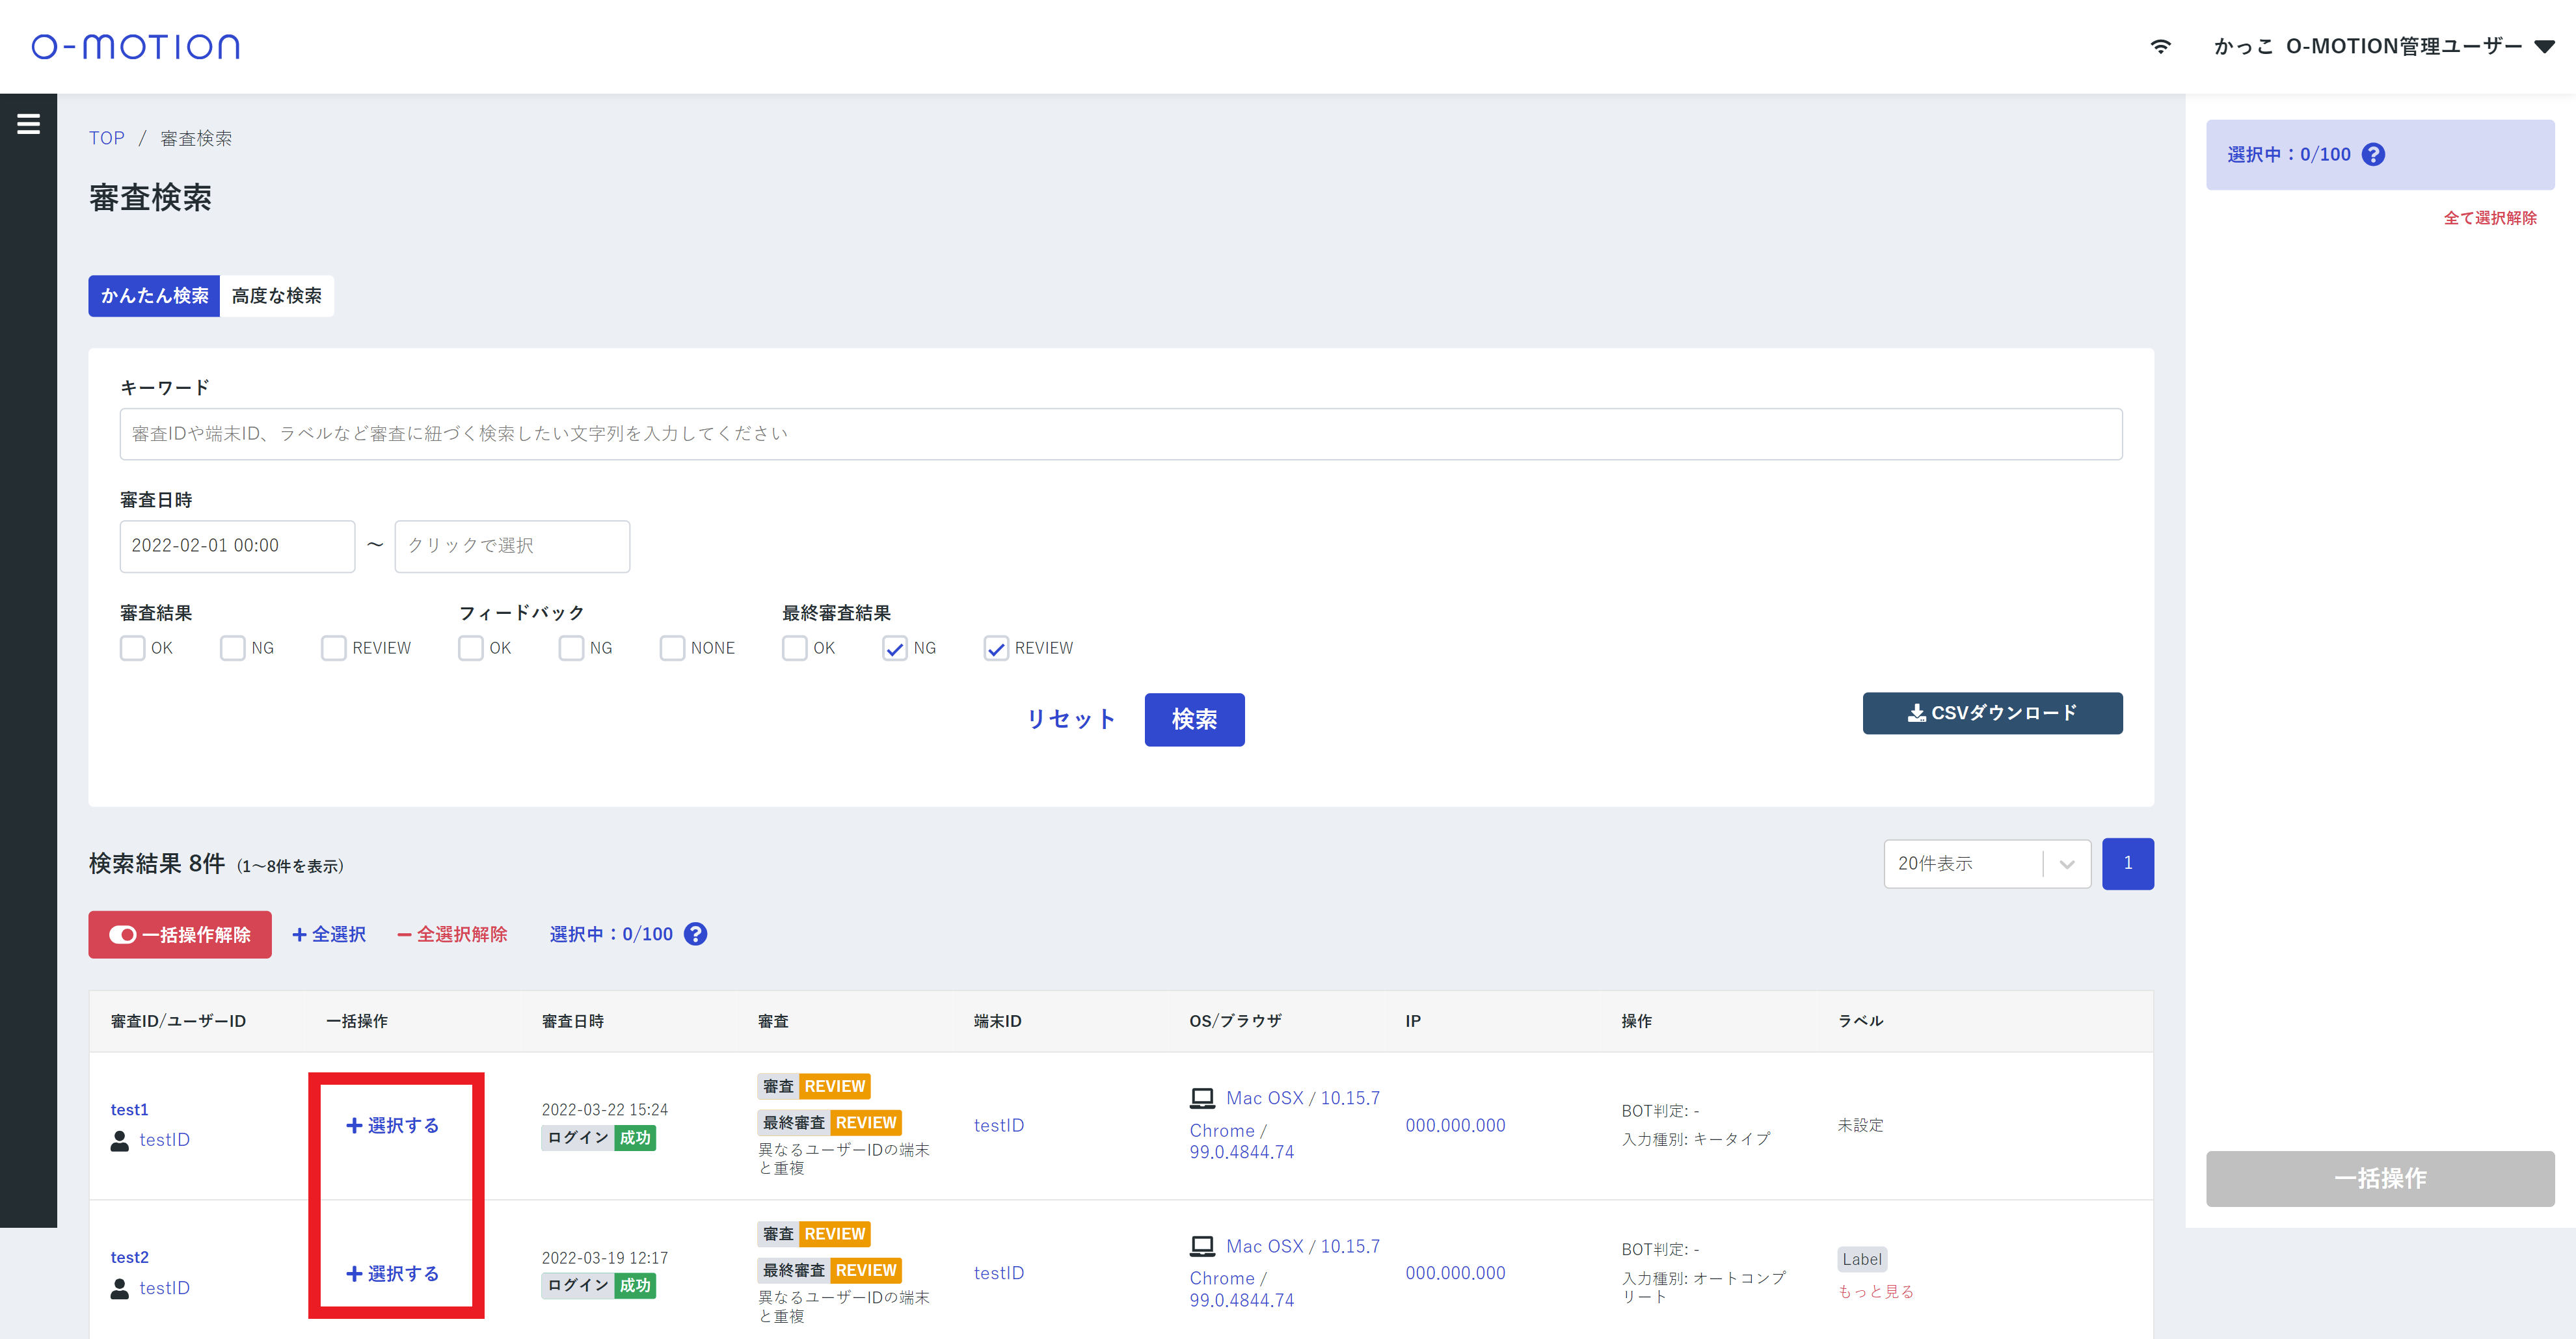Check REVIEW under 審査結果

point(333,648)
